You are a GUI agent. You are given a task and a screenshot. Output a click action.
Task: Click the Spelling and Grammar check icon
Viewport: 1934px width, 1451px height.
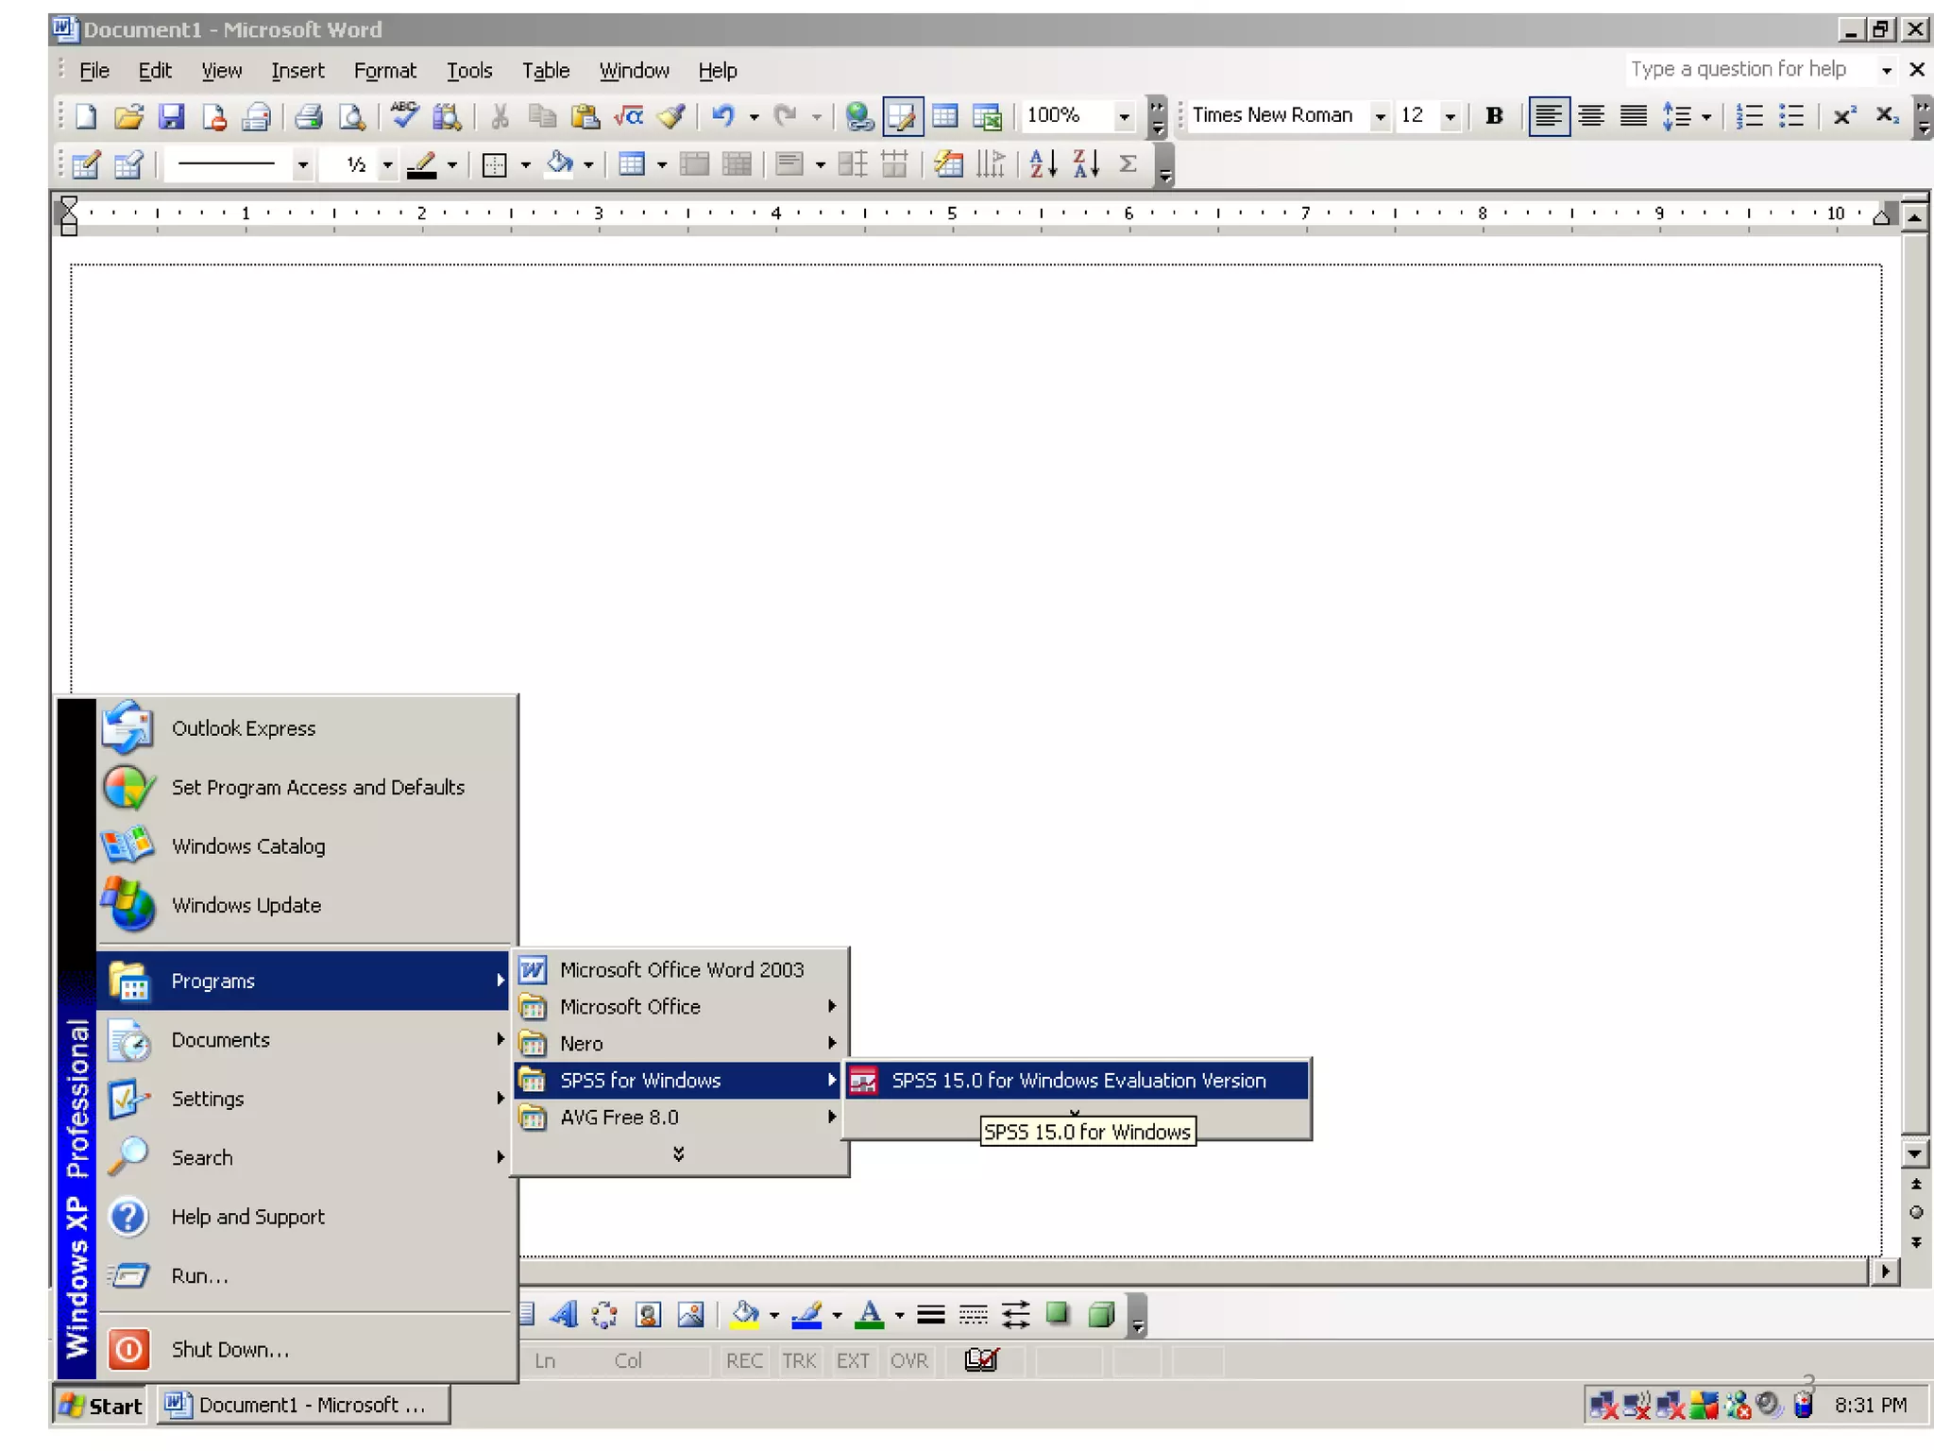[x=404, y=116]
